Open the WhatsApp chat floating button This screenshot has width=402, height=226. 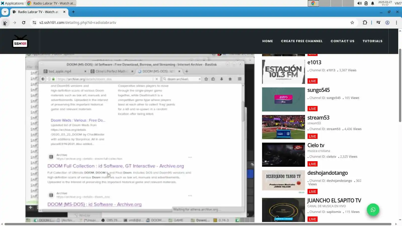click(x=373, y=210)
